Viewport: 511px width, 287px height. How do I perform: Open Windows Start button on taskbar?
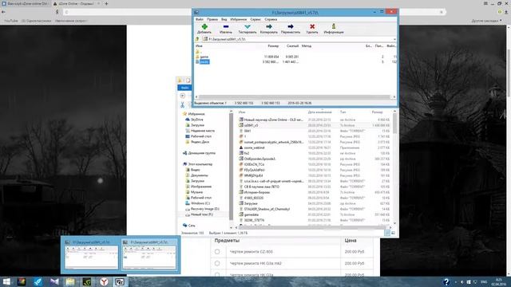tap(6, 281)
